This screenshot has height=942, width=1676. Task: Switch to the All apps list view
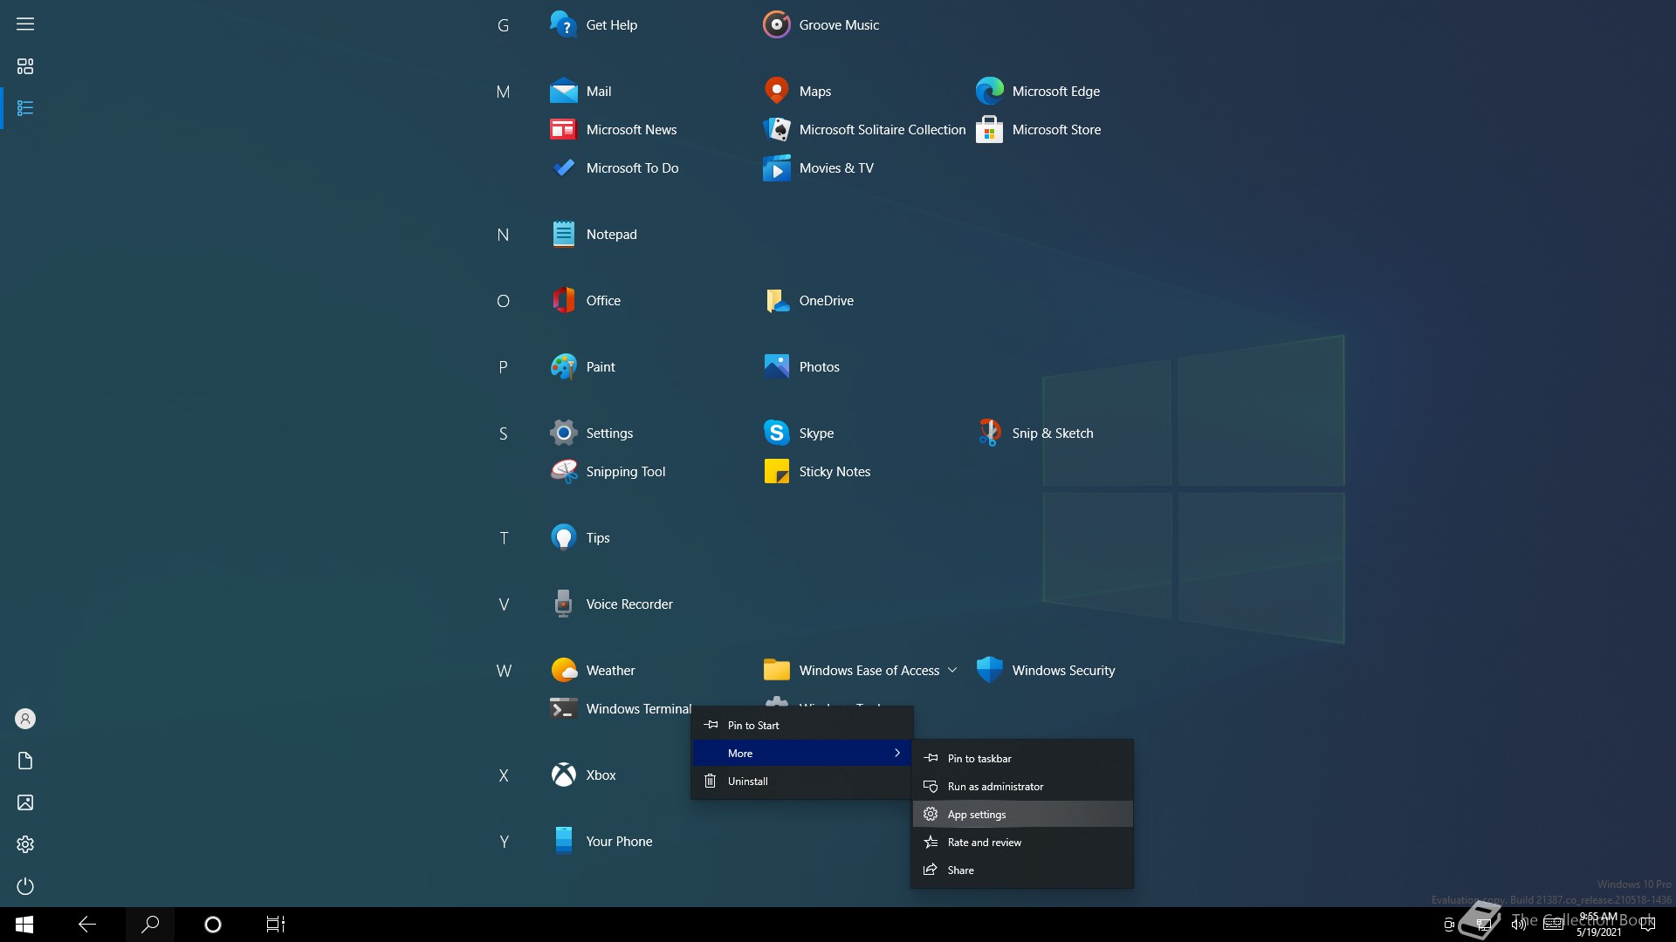coord(25,108)
